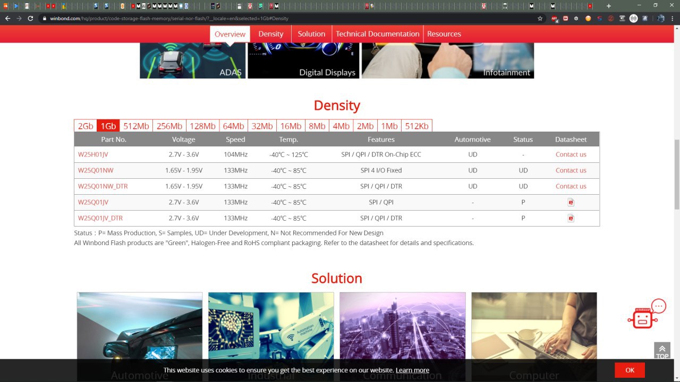680x382 pixels.
Task: Open the media control toolbar icon
Action: point(622,18)
